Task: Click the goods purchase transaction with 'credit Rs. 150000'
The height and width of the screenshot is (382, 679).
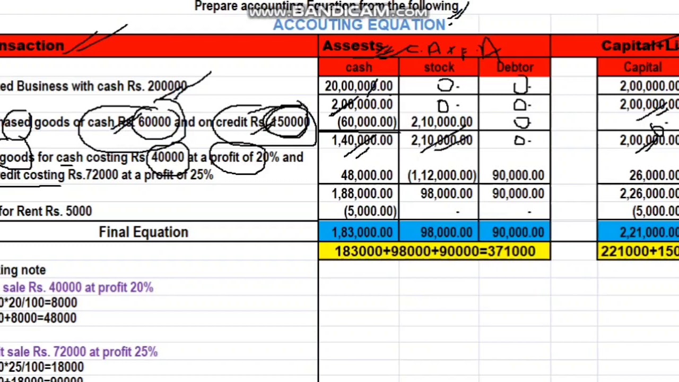Action: pos(154,122)
